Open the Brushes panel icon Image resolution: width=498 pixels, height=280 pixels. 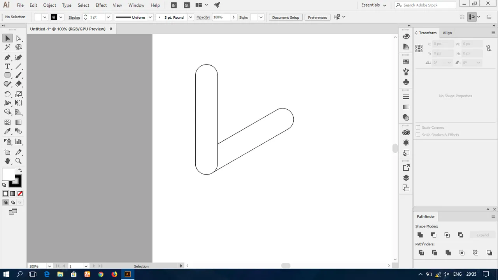coord(406,72)
